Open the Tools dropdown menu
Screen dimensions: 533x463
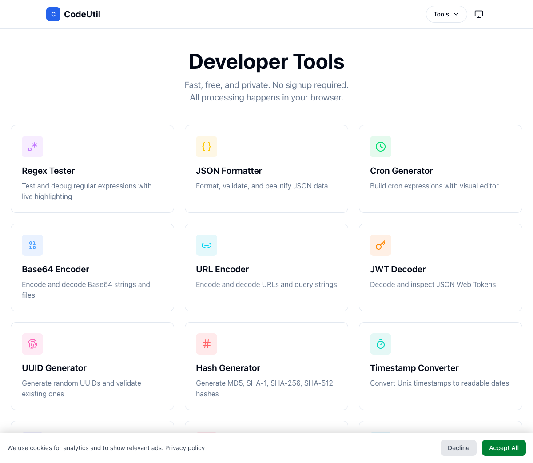click(x=446, y=14)
